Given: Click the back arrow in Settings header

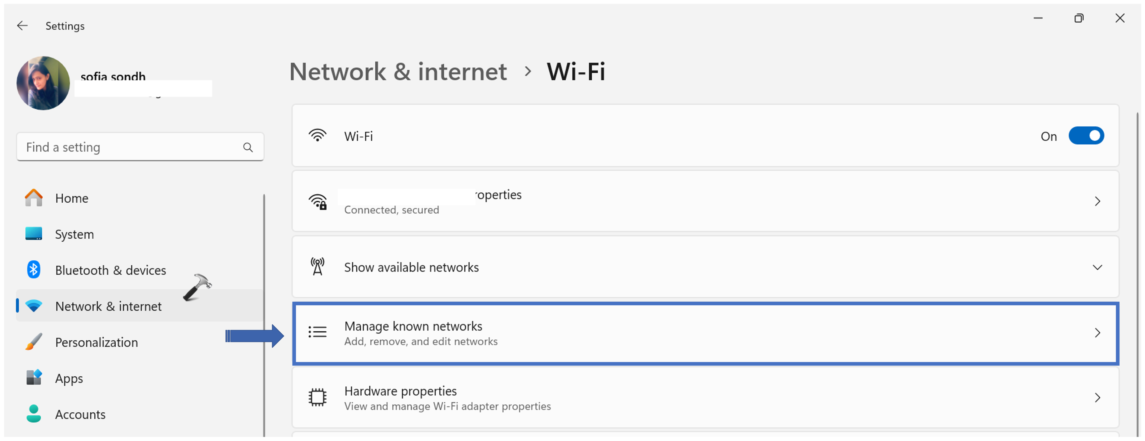Looking at the screenshot, I should pyautogui.click(x=22, y=26).
